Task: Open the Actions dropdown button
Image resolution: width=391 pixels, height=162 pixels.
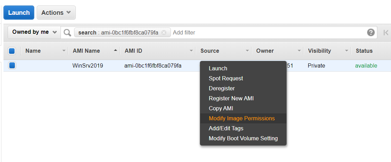Action: tap(56, 13)
